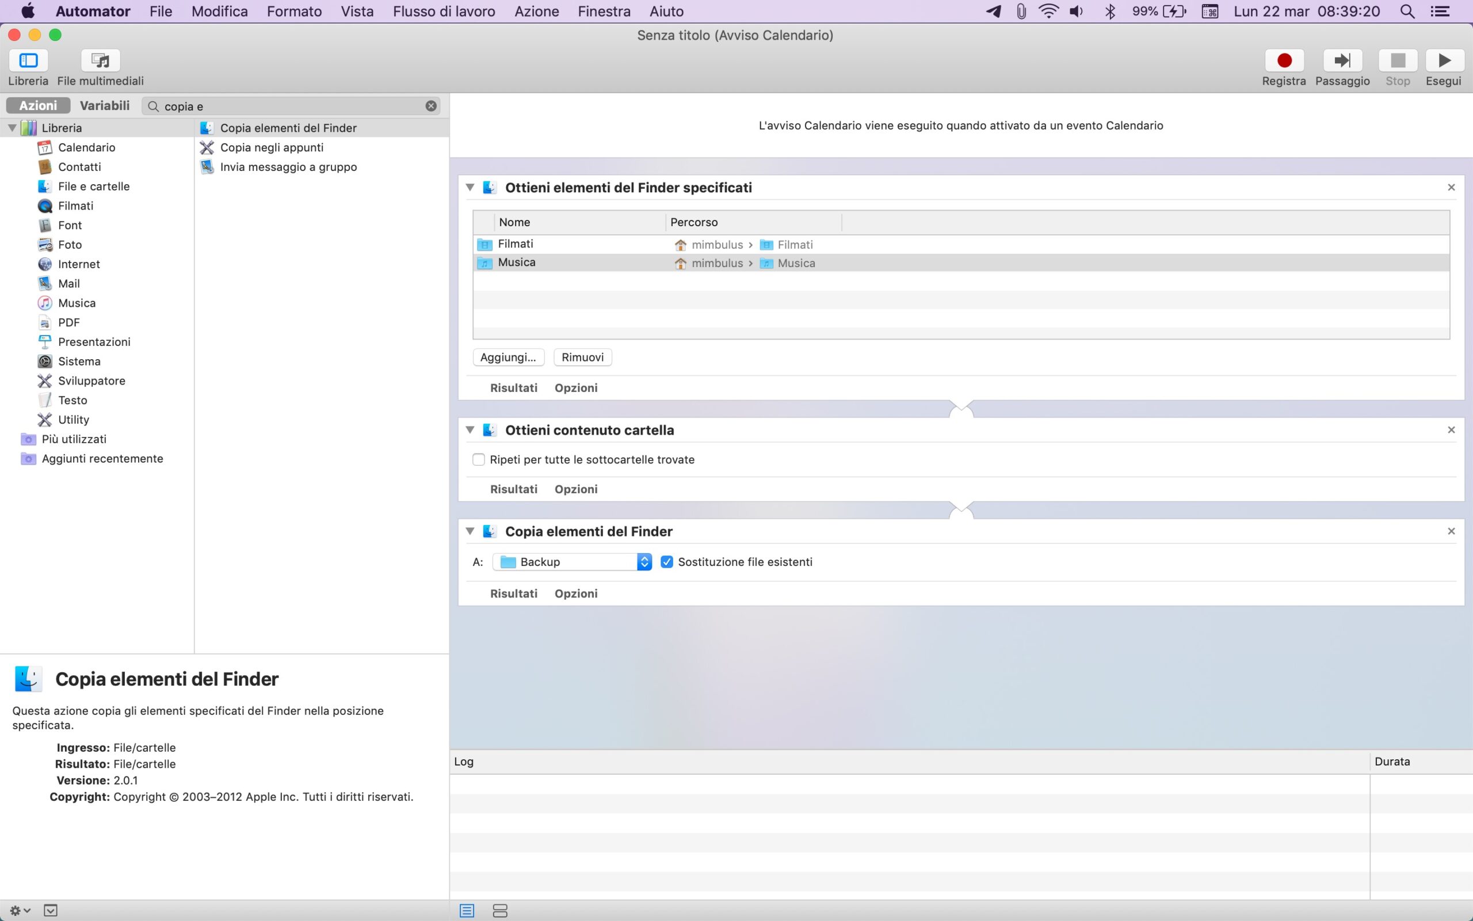
Task: Open the File multimediali browser
Action: coord(101,60)
